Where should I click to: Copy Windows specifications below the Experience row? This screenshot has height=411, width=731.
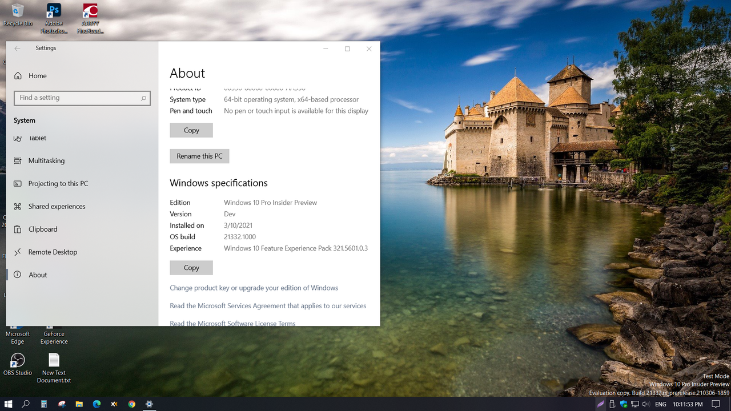pos(191,267)
